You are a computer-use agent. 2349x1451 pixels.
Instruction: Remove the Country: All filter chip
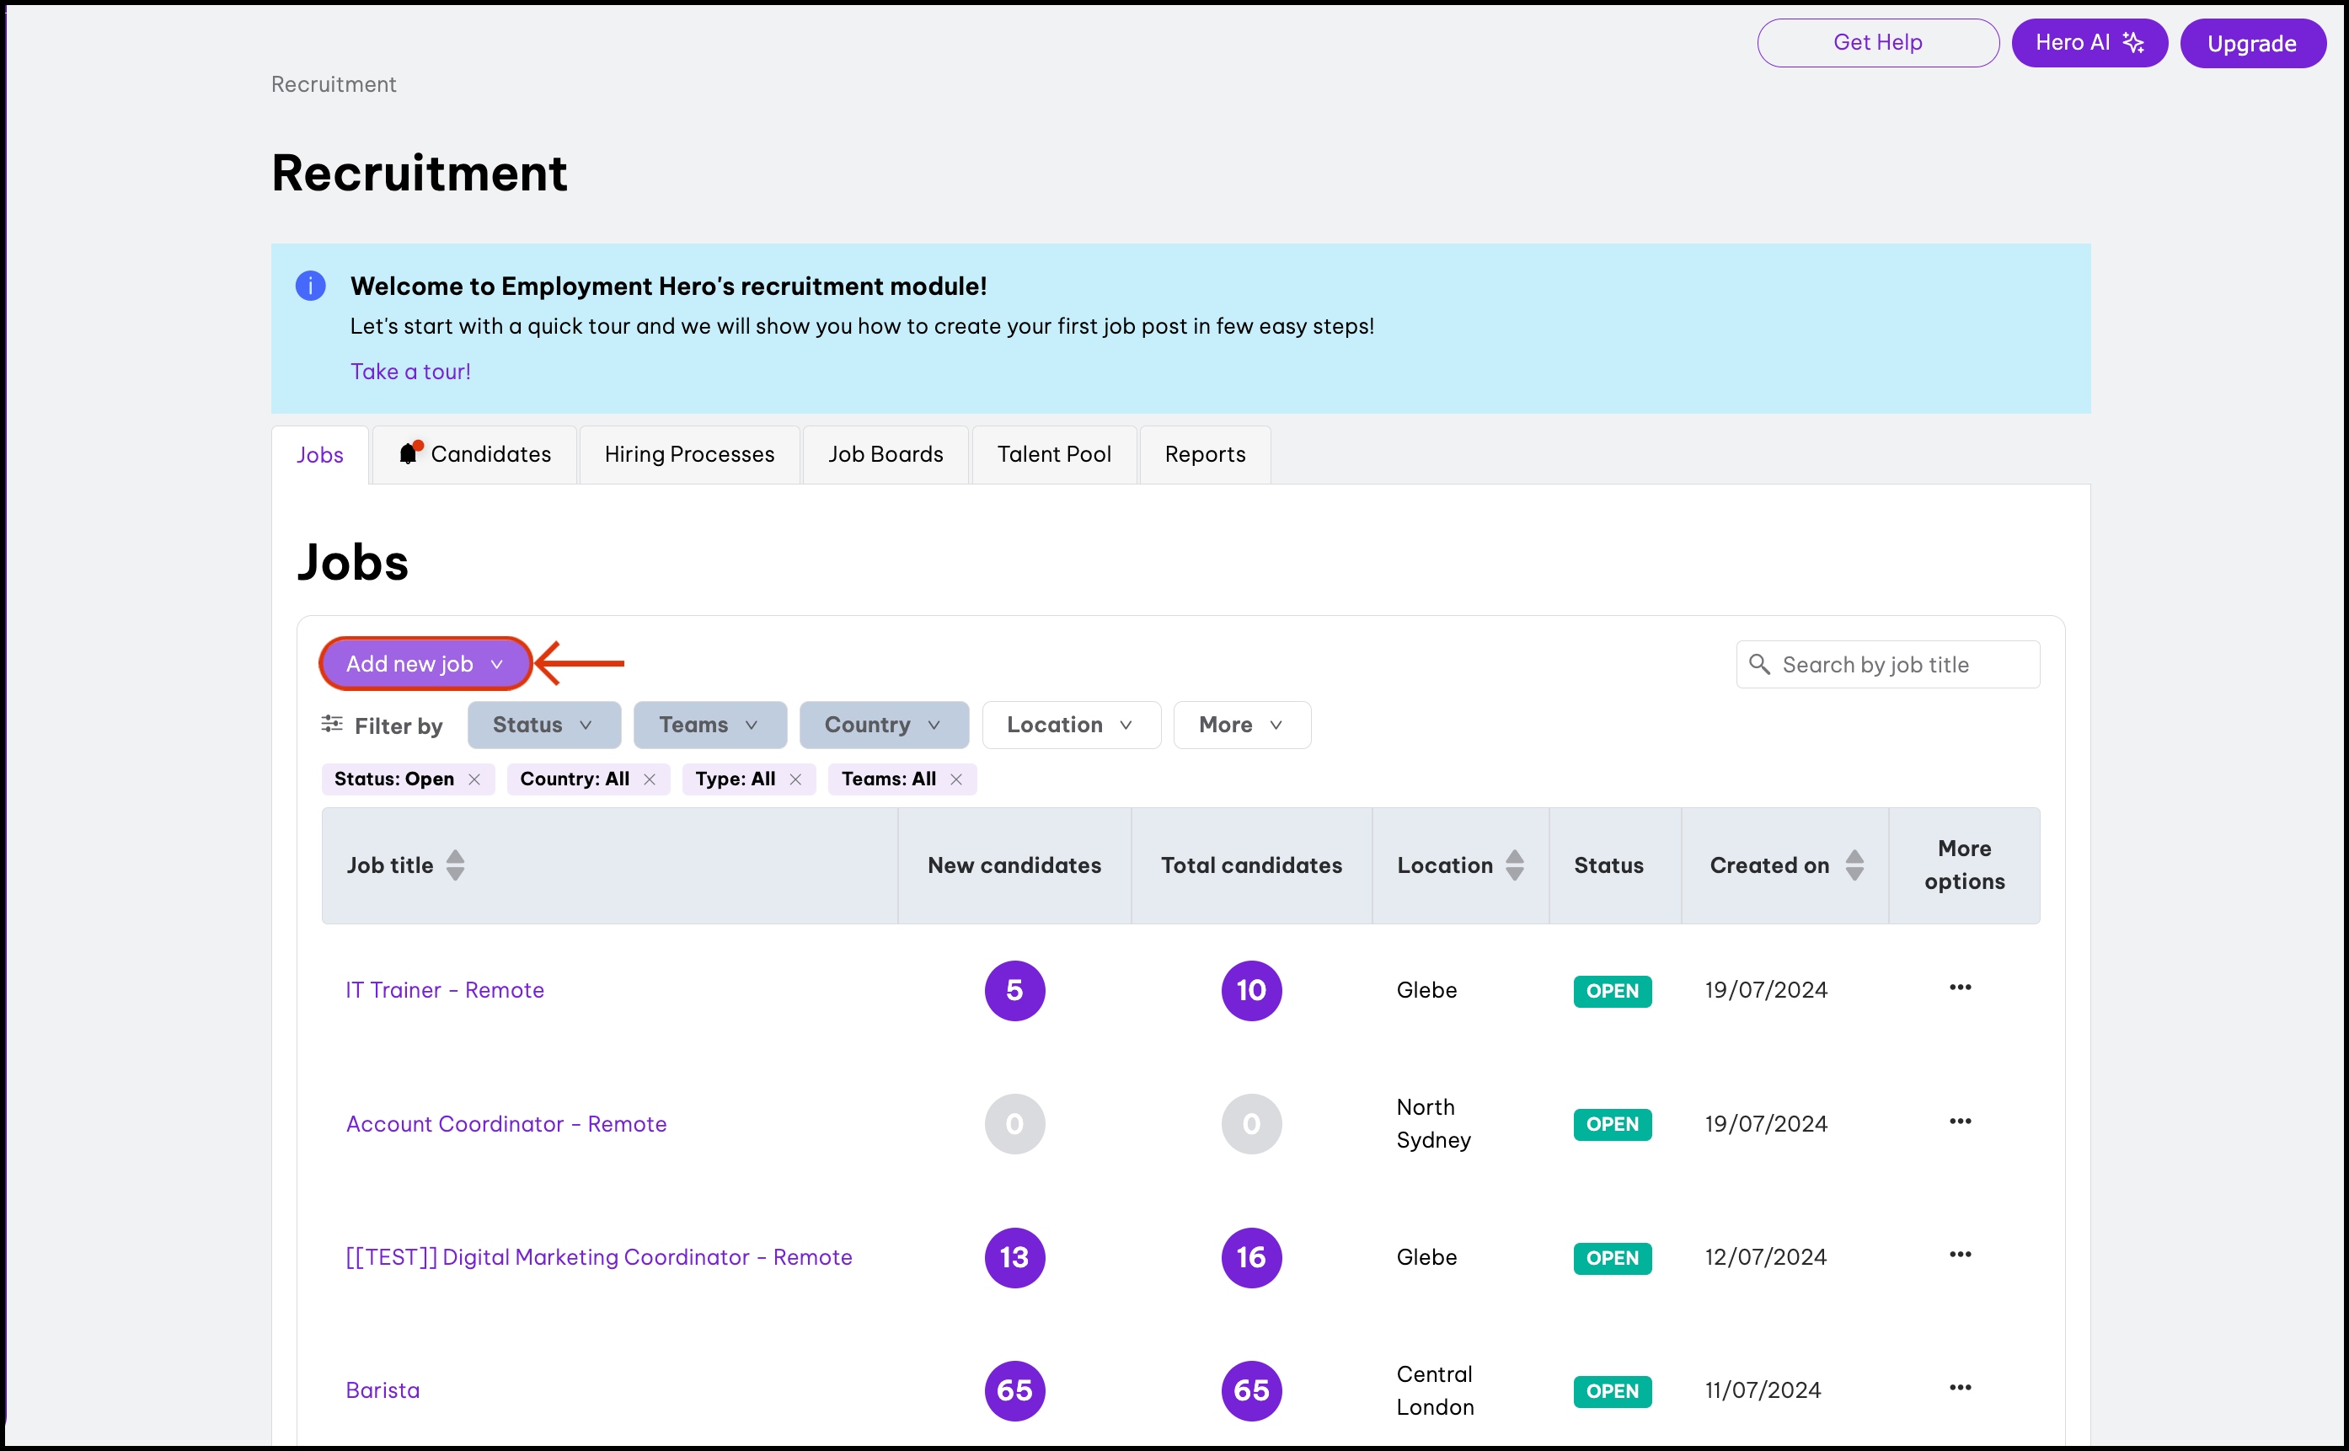tap(650, 779)
